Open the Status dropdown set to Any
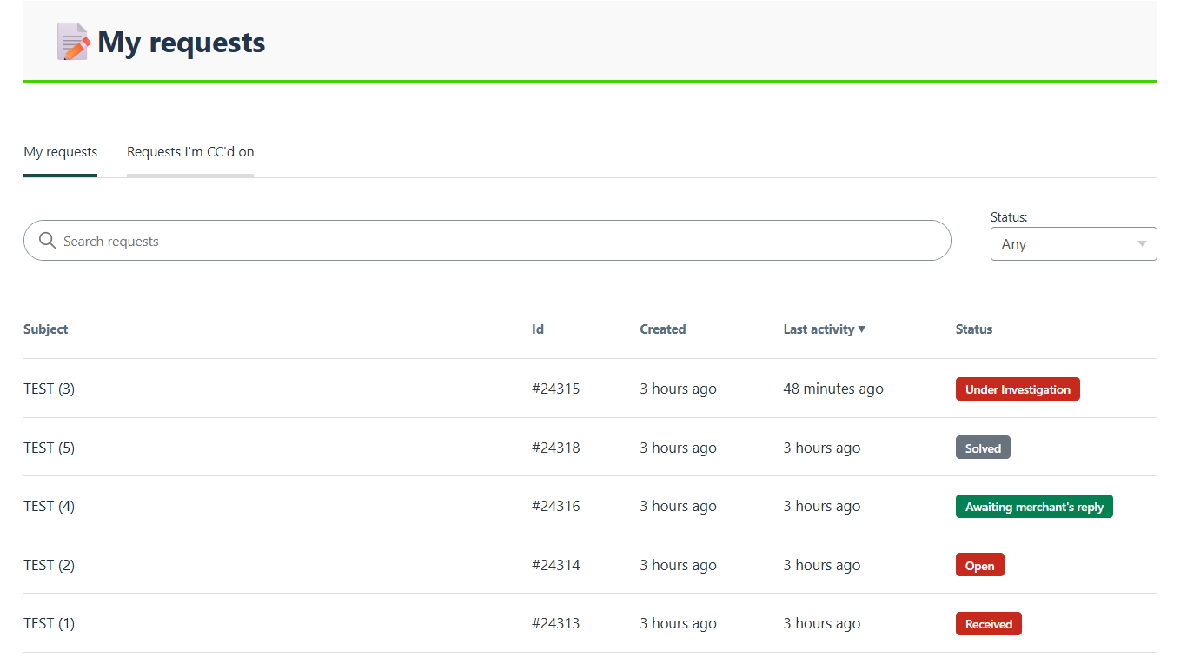Viewport: 1187px width, 671px height. (1073, 244)
